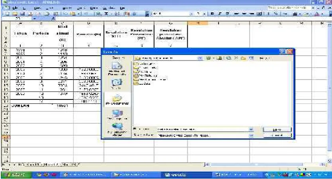
Task: Open the Font Color dropdown arrow
Action: tap(322, 14)
